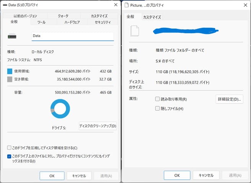Click キャンセル in Picture properties window
Screen dimensions: 251x183
coord(206,175)
